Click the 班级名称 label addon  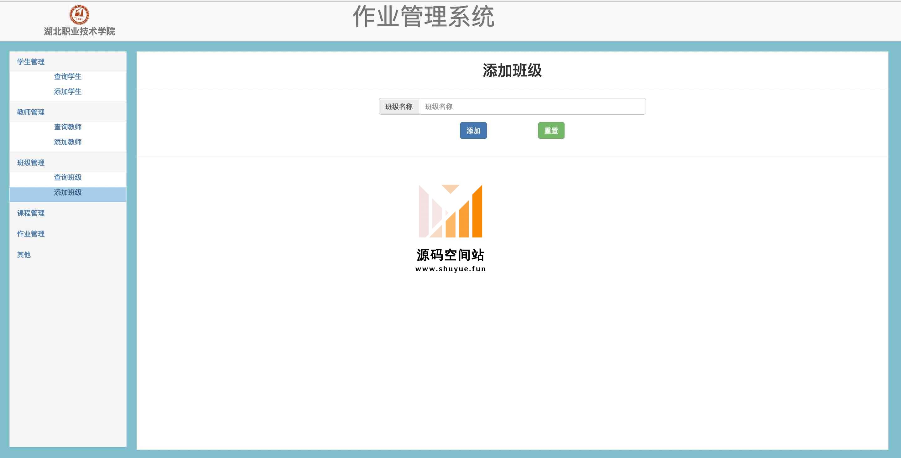pyautogui.click(x=399, y=107)
